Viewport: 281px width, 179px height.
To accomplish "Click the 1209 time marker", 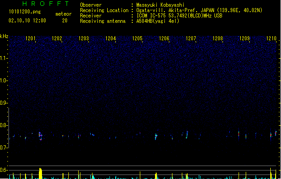I will click(244, 38).
